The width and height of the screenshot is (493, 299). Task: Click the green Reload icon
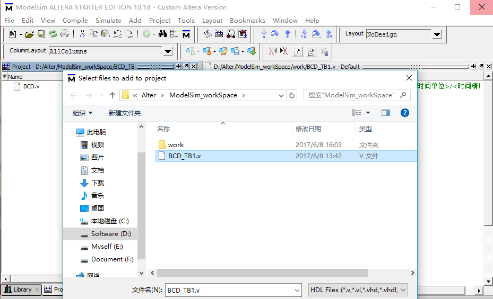[x=53, y=34]
